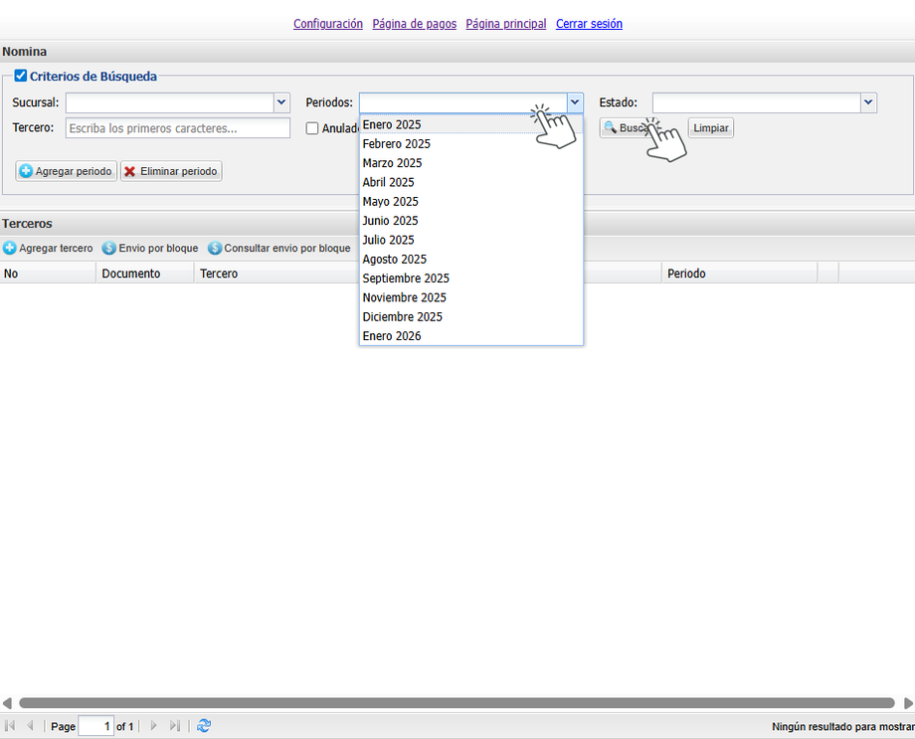Click the Agregar periodo button

67,171
